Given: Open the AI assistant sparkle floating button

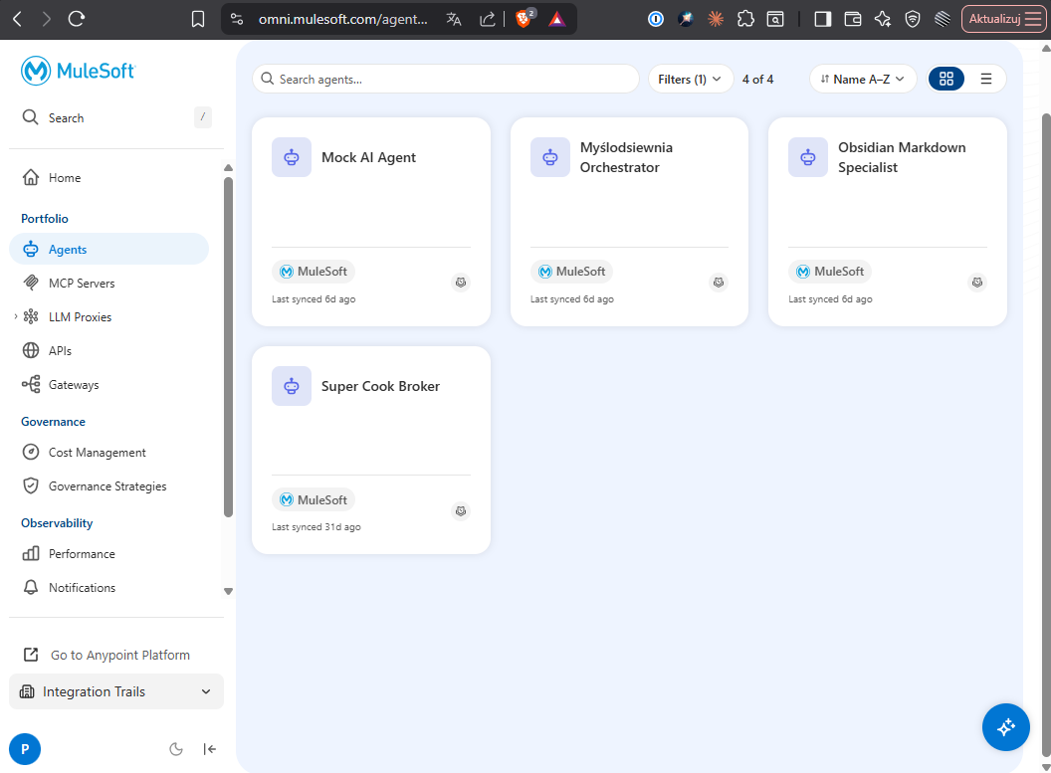Looking at the screenshot, I should (x=1005, y=727).
